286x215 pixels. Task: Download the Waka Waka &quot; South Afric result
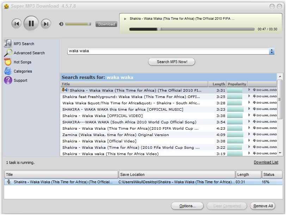pos(265,103)
